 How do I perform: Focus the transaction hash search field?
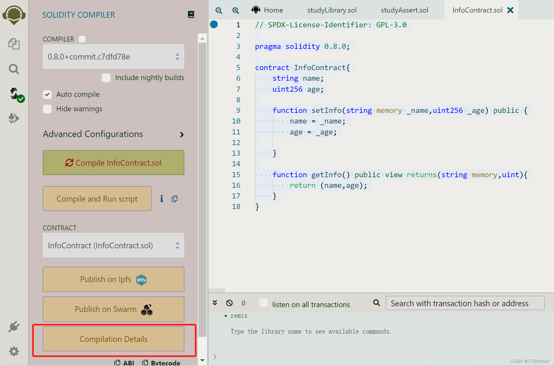click(465, 303)
